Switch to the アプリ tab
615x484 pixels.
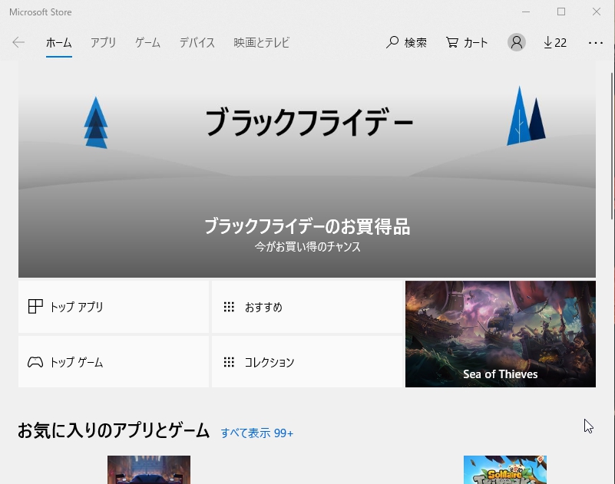click(103, 43)
